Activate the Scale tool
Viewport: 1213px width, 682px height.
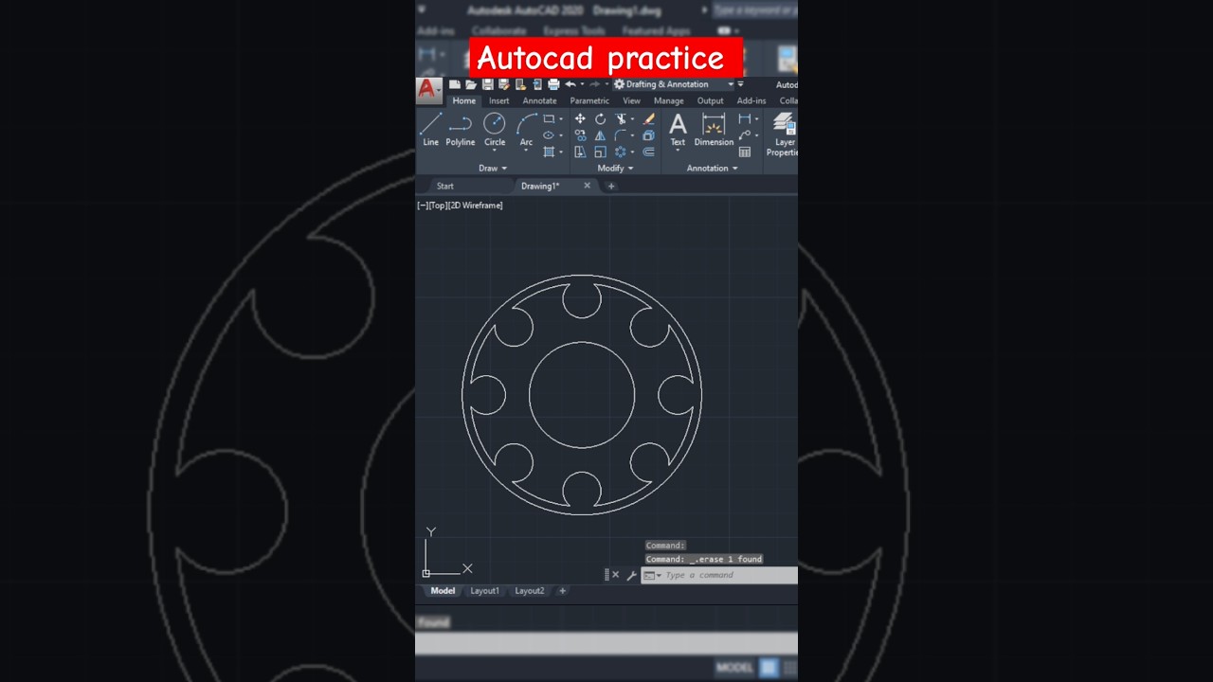point(600,152)
